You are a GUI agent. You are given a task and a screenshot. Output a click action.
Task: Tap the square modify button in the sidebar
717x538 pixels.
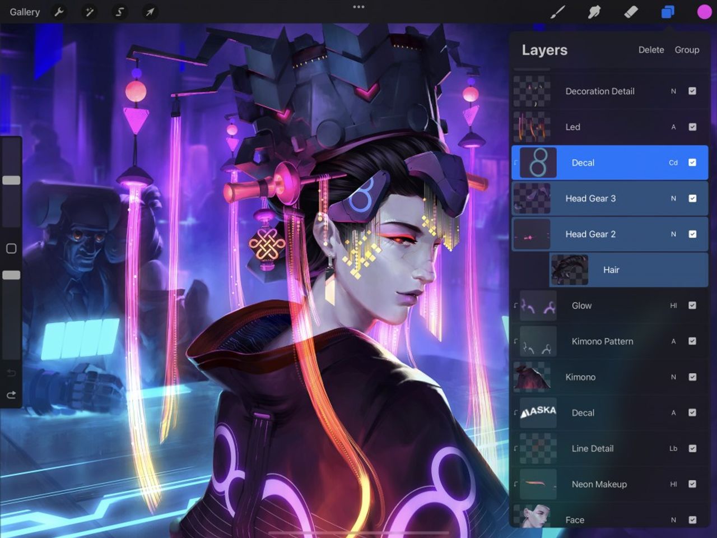(11, 248)
